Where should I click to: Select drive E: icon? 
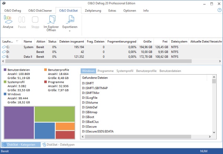tap(4, 57)
